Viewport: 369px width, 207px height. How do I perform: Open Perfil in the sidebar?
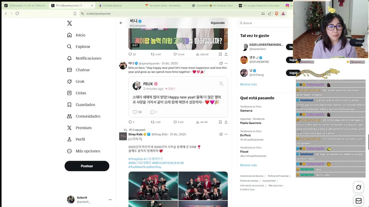(x=76, y=139)
